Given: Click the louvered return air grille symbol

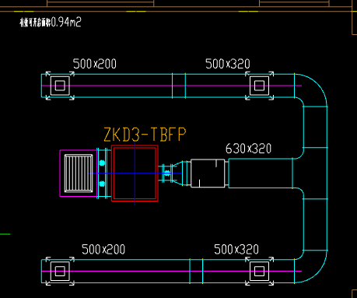Looking at the screenshot, I should tap(79, 174).
